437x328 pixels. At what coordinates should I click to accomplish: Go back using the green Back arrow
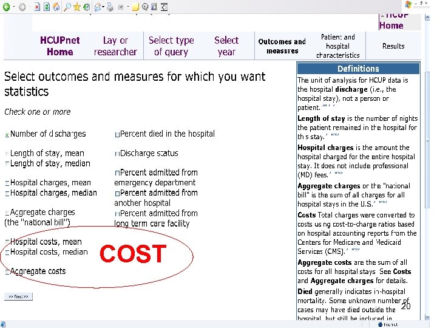click(6, 7)
